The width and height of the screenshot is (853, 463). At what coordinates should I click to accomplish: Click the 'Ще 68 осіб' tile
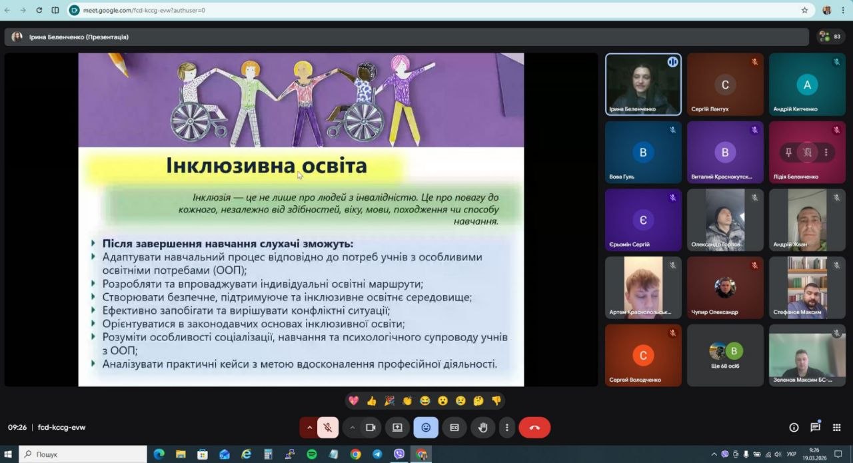[x=725, y=355]
